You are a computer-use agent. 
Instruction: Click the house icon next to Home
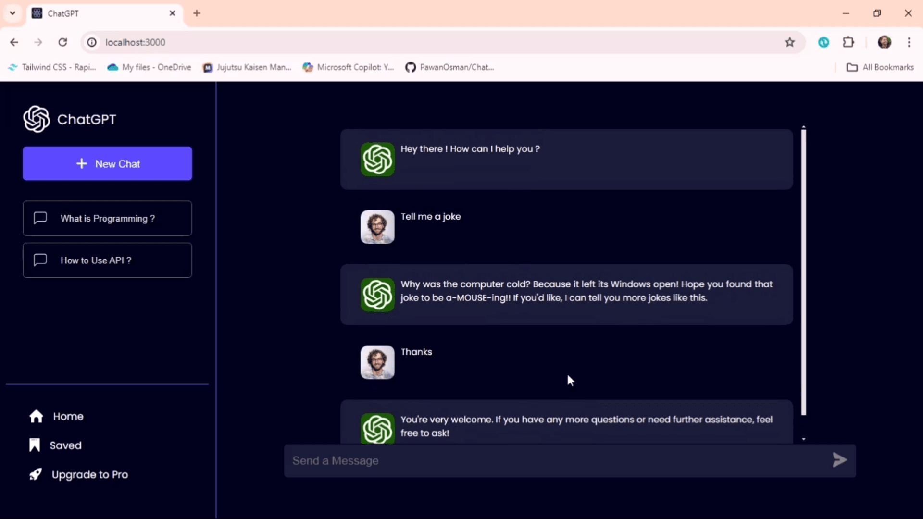[36, 416]
